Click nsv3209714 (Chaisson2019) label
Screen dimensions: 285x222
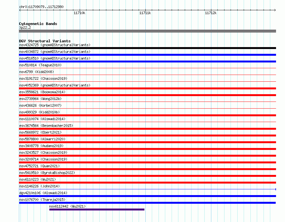coord(43,159)
